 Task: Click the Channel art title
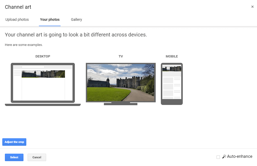(x=18, y=7)
